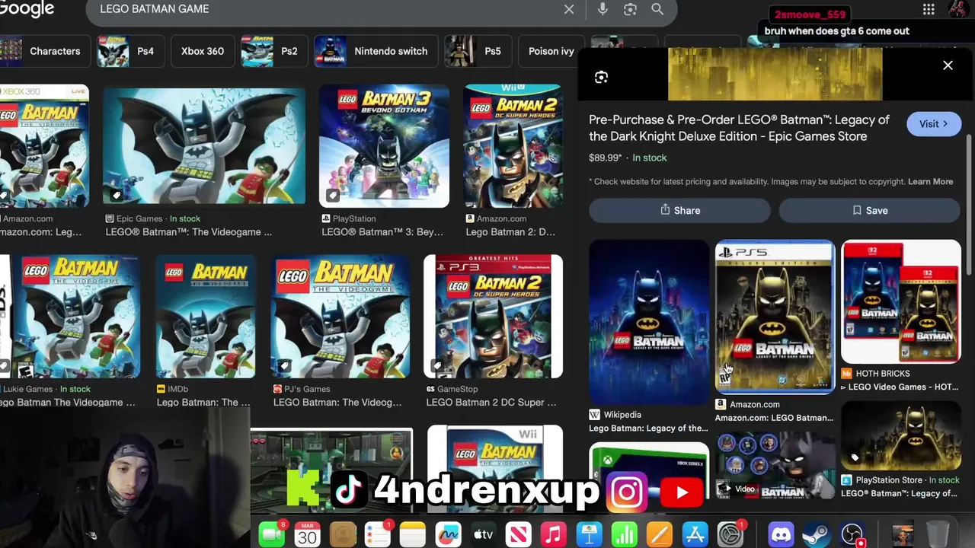This screenshot has width=975, height=548.
Task: Click the 'LEGO Batman 2 DC Super ...' caption
Action: tap(491, 403)
